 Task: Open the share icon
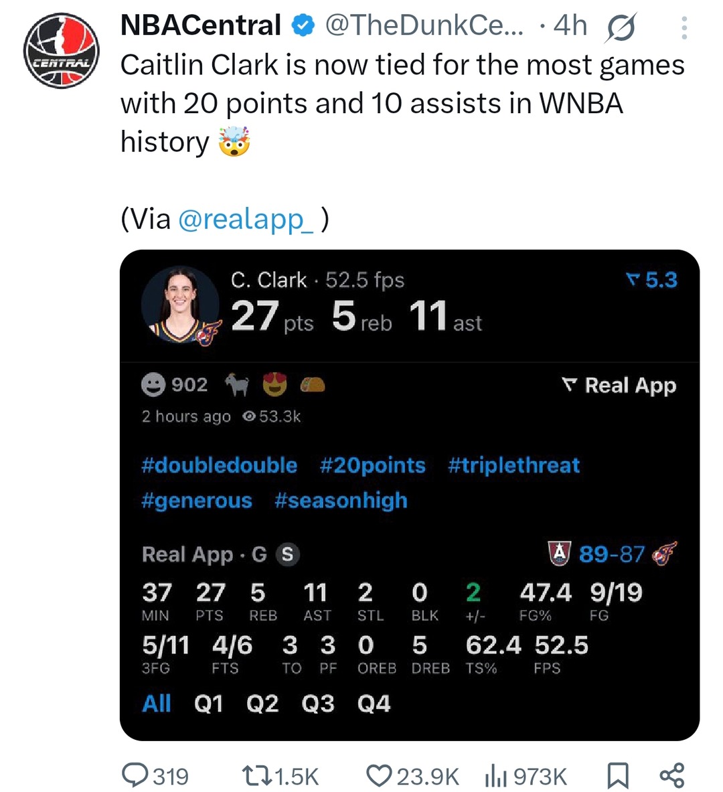pos(671,775)
